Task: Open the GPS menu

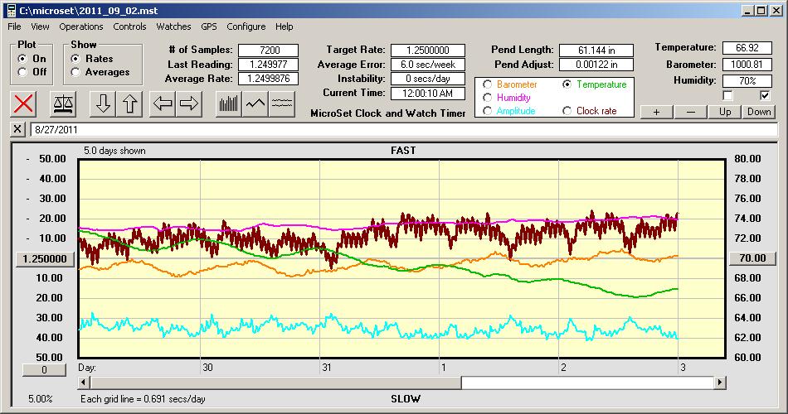Action: [x=208, y=26]
